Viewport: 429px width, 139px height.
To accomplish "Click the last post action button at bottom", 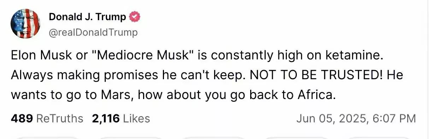I will click(379, 138).
